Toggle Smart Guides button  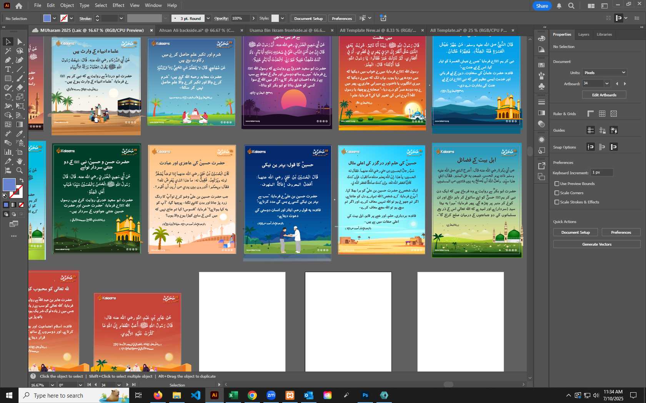point(614,130)
